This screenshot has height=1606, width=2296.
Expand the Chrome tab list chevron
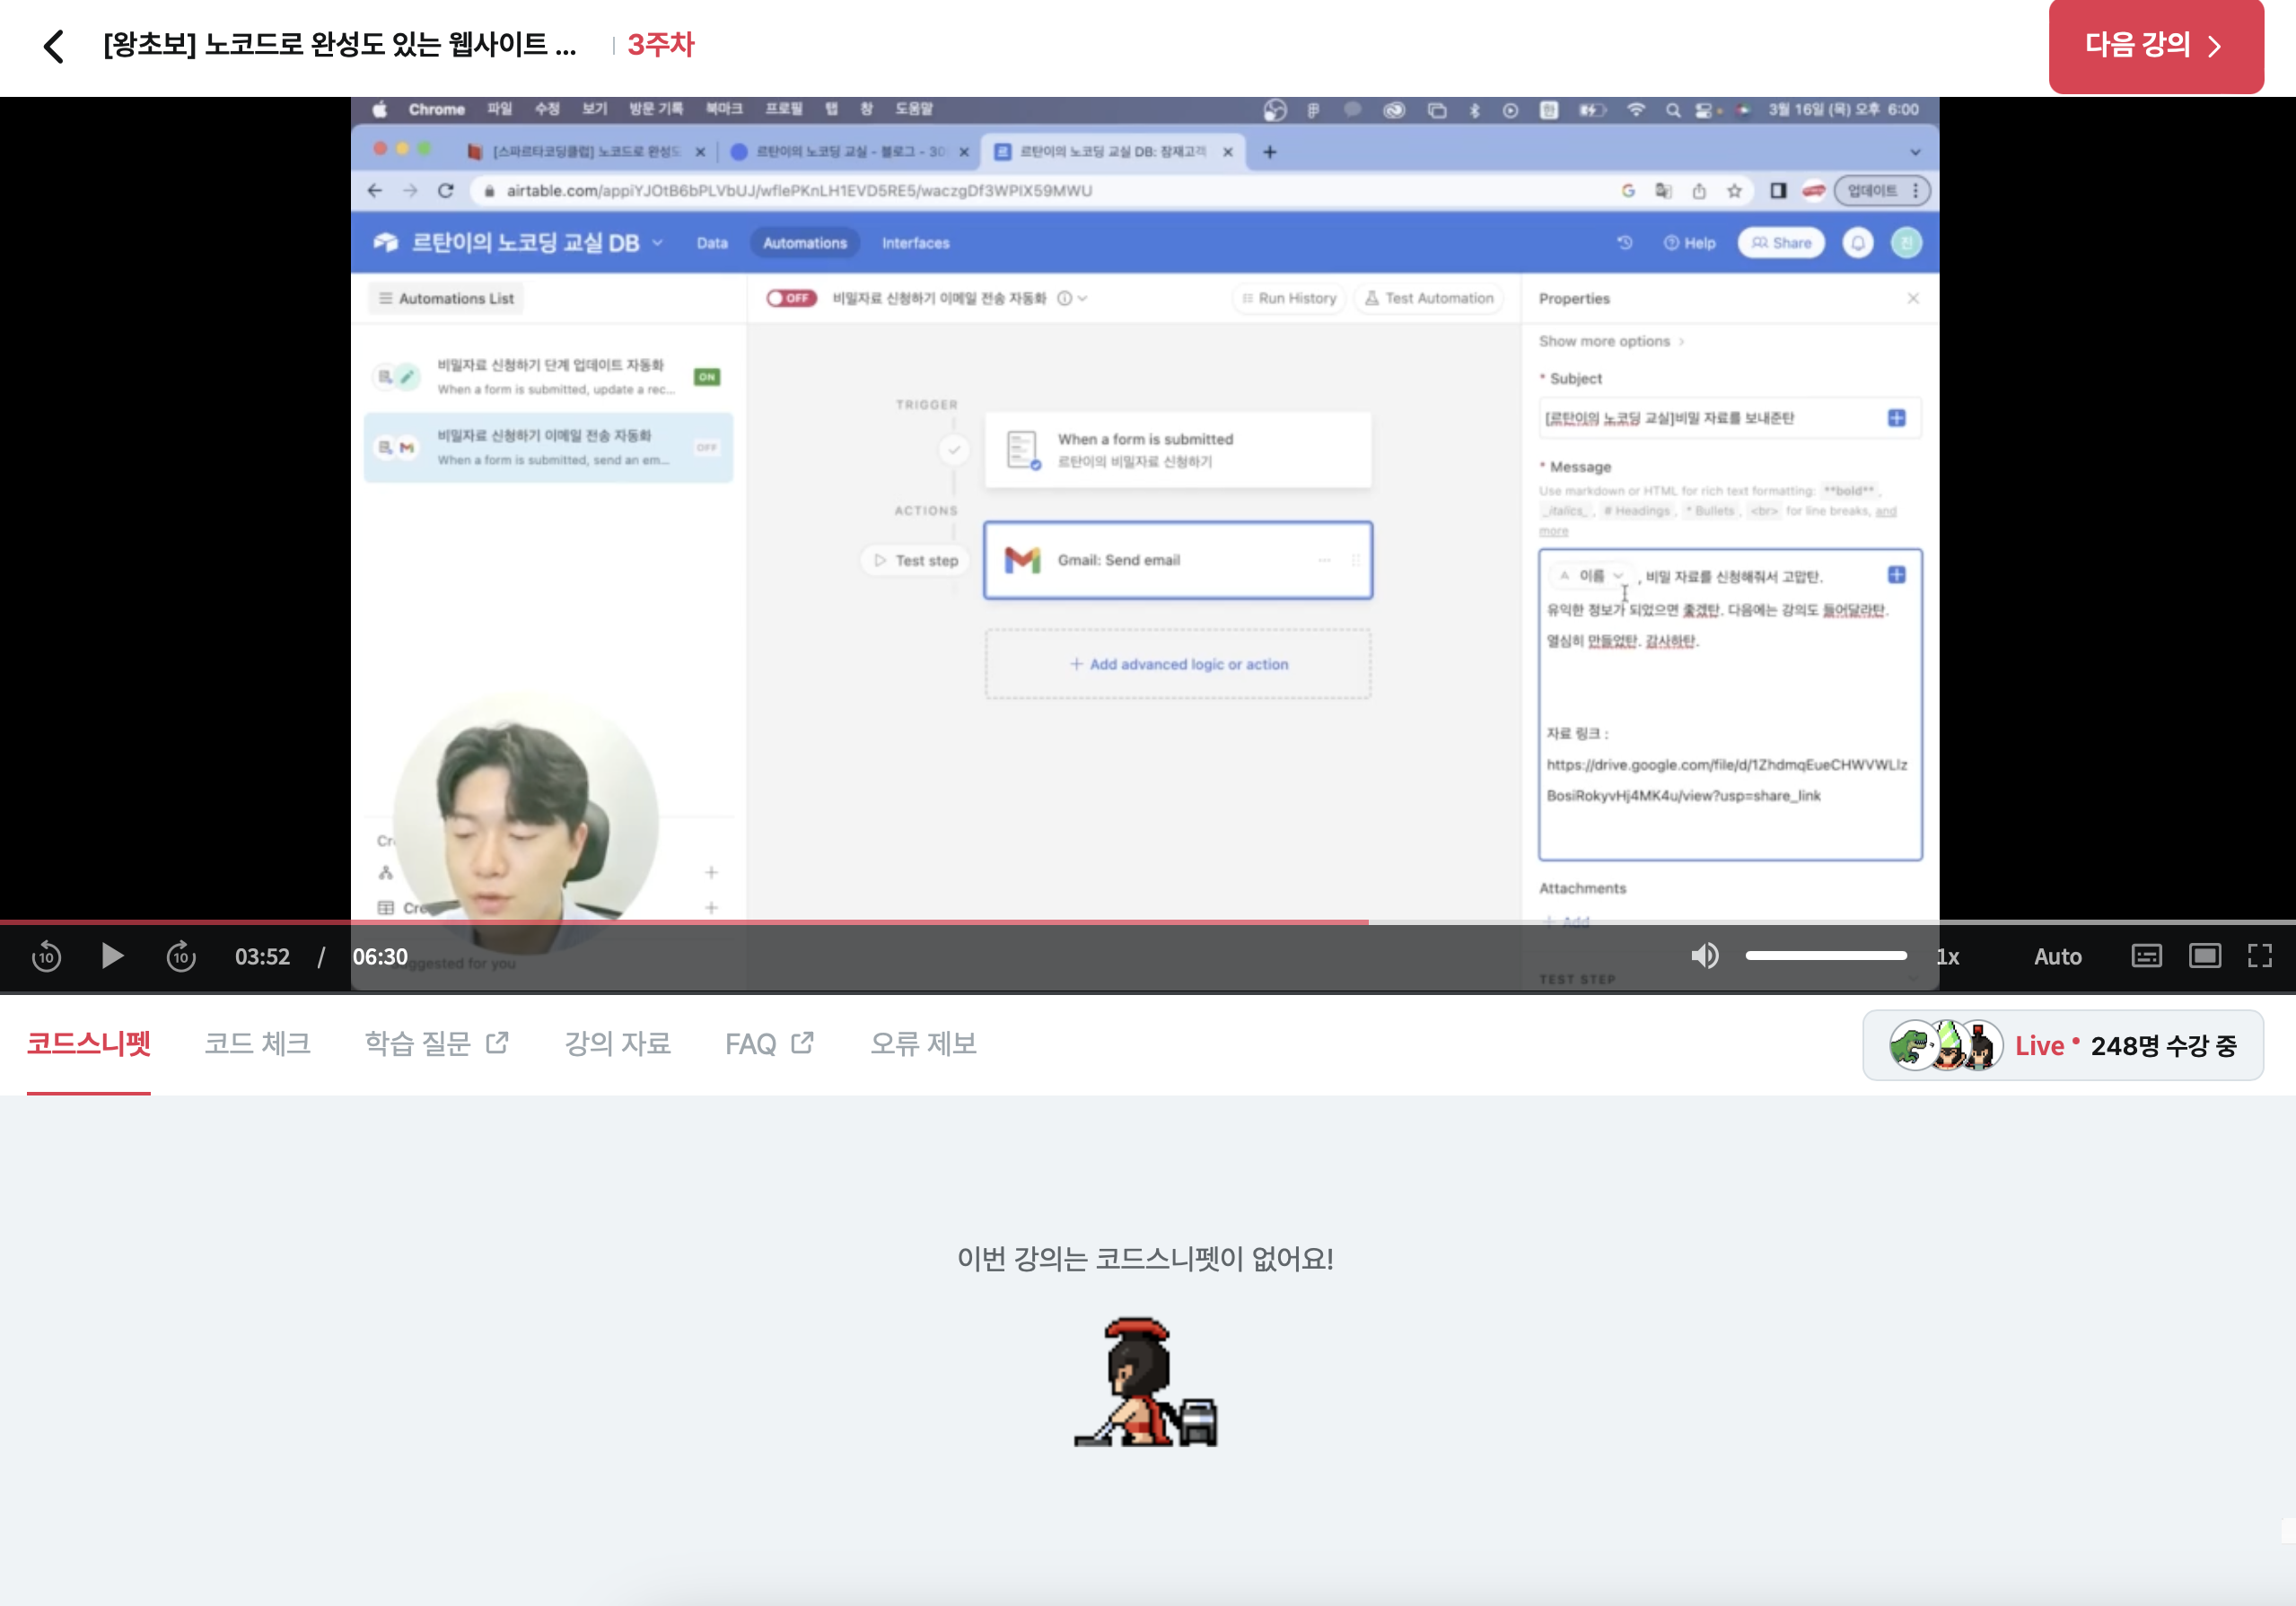[x=1915, y=152]
